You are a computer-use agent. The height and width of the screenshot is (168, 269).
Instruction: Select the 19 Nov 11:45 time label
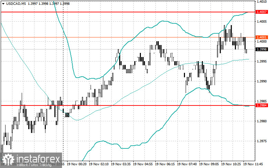tap(253, 164)
